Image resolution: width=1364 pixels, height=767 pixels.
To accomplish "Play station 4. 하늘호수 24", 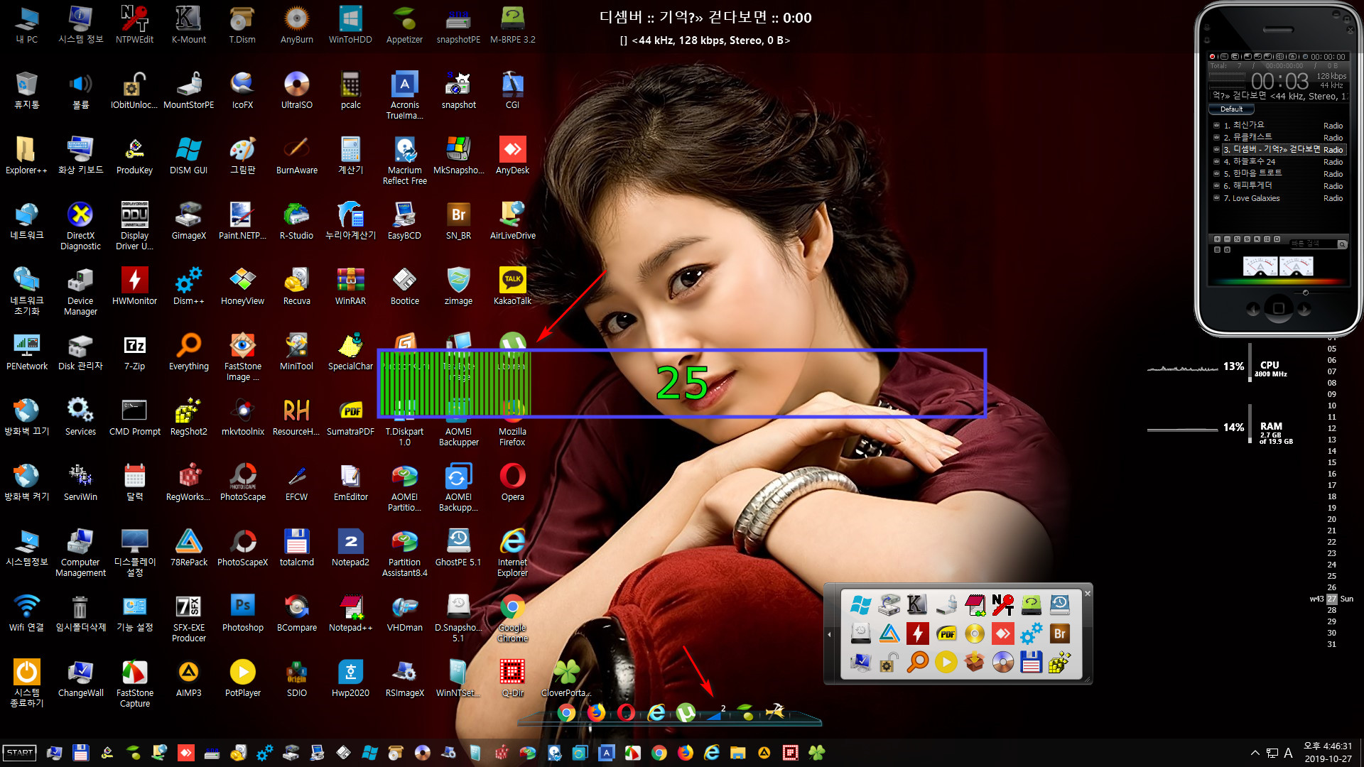I will [x=1279, y=161].
